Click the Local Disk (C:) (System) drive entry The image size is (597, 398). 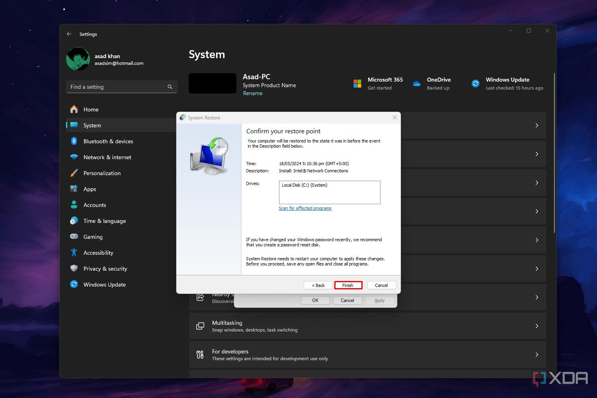click(x=304, y=185)
